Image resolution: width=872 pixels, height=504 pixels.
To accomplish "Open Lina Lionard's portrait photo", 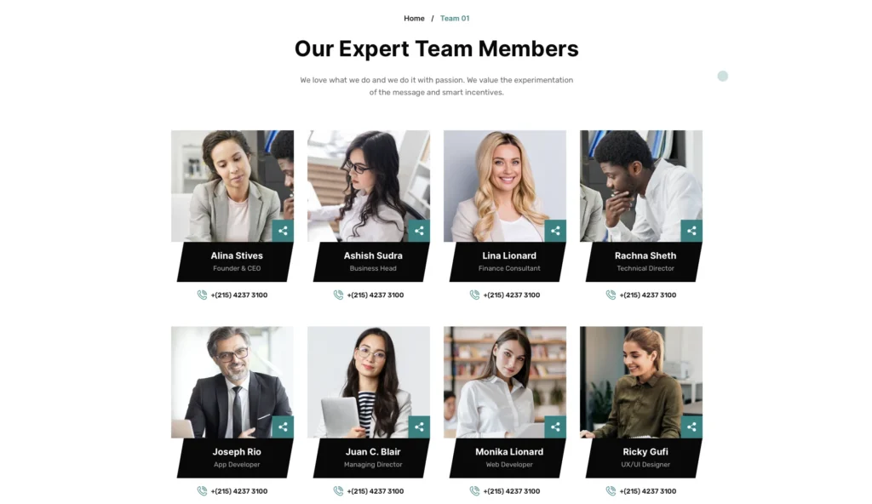I will [505, 186].
